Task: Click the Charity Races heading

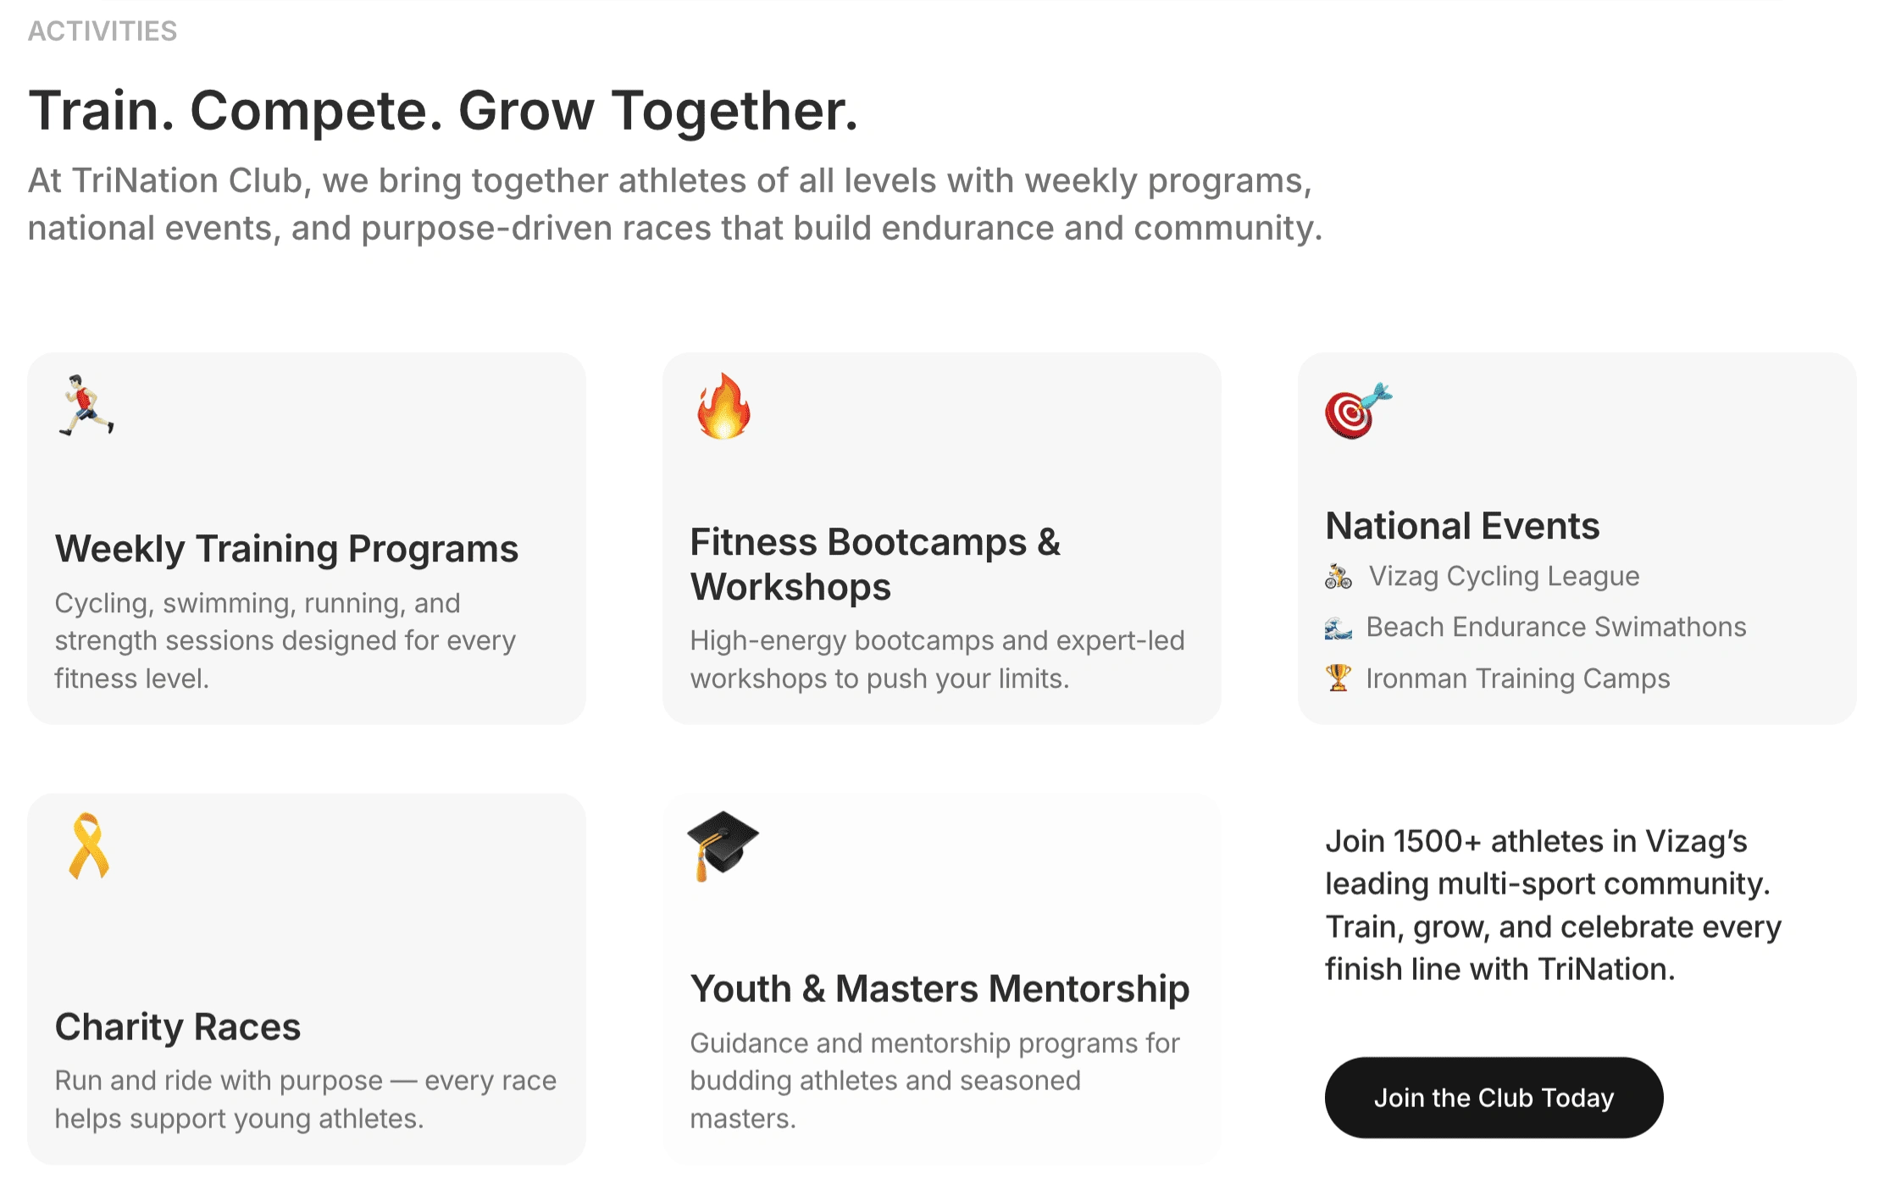Action: [x=178, y=1027]
